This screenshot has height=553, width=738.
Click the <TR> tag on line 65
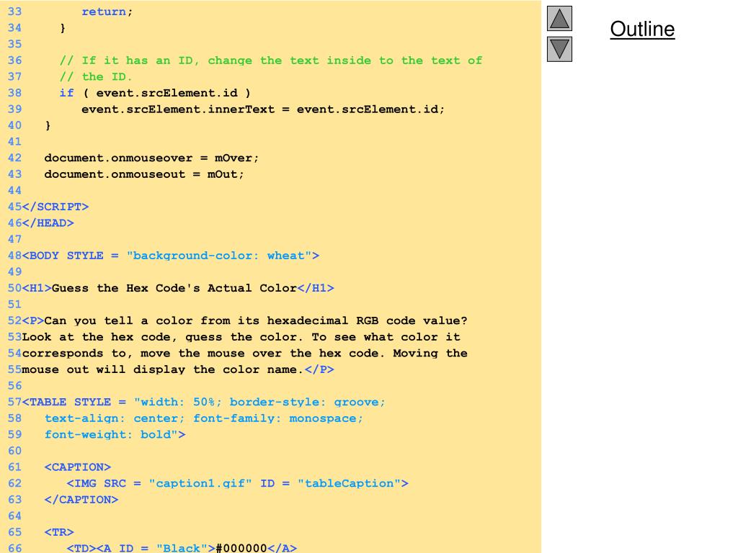(x=59, y=532)
